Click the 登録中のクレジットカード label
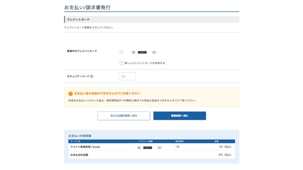The height and width of the screenshot is (170, 303). click(x=82, y=51)
